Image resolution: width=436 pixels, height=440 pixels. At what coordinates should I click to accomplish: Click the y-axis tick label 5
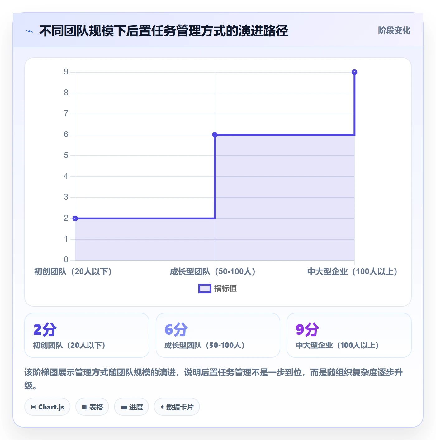point(66,155)
